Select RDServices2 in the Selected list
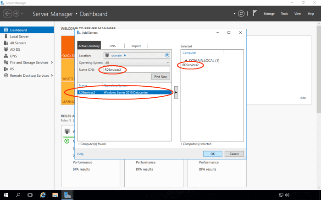The height and width of the screenshot is (200, 321). point(190,65)
